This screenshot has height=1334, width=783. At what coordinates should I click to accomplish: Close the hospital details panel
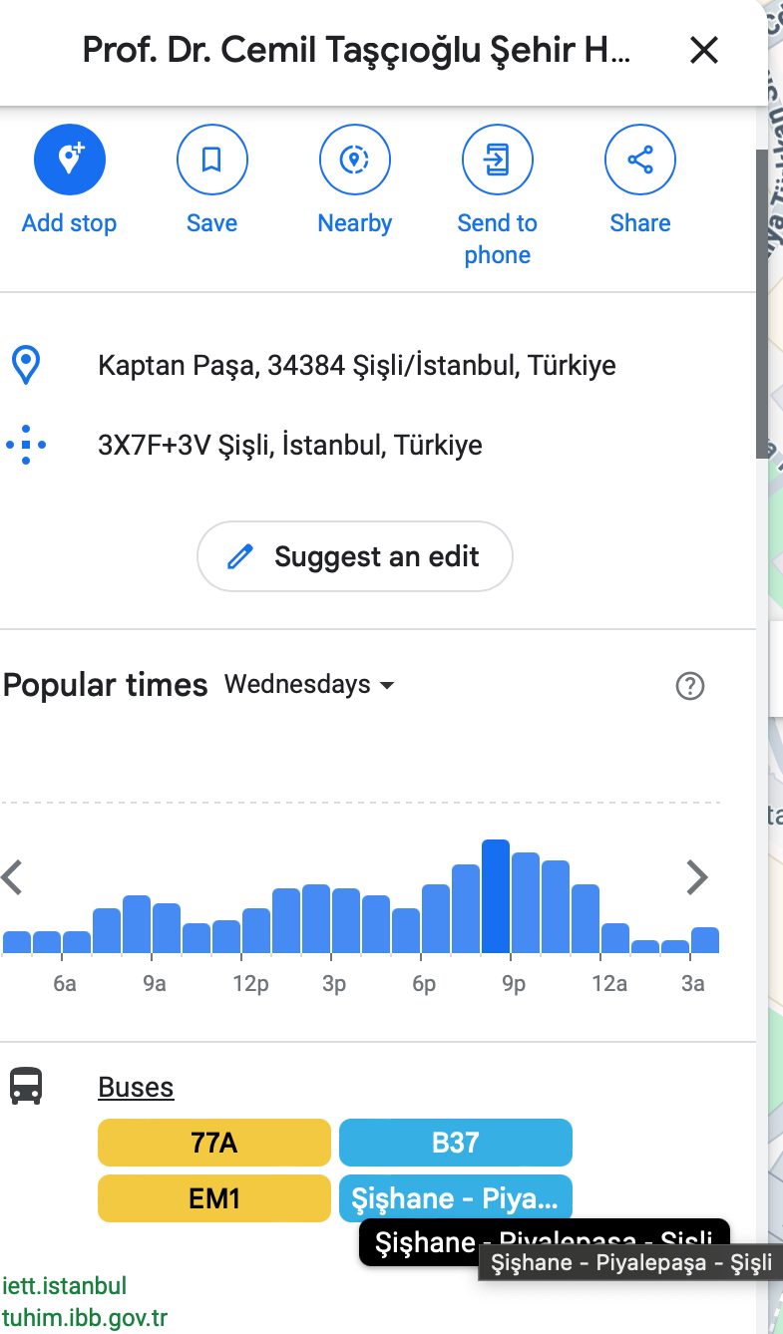point(704,50)
